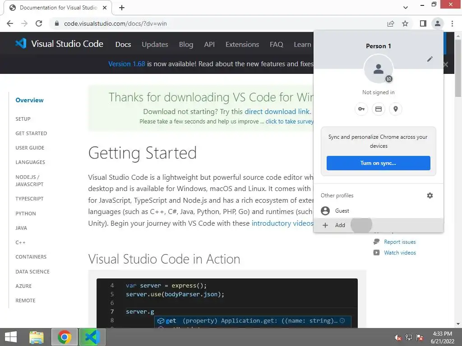The height and width of the screenshot is (346, 462).
Task: Open the API nav tab
Action: tap(209, 45)
